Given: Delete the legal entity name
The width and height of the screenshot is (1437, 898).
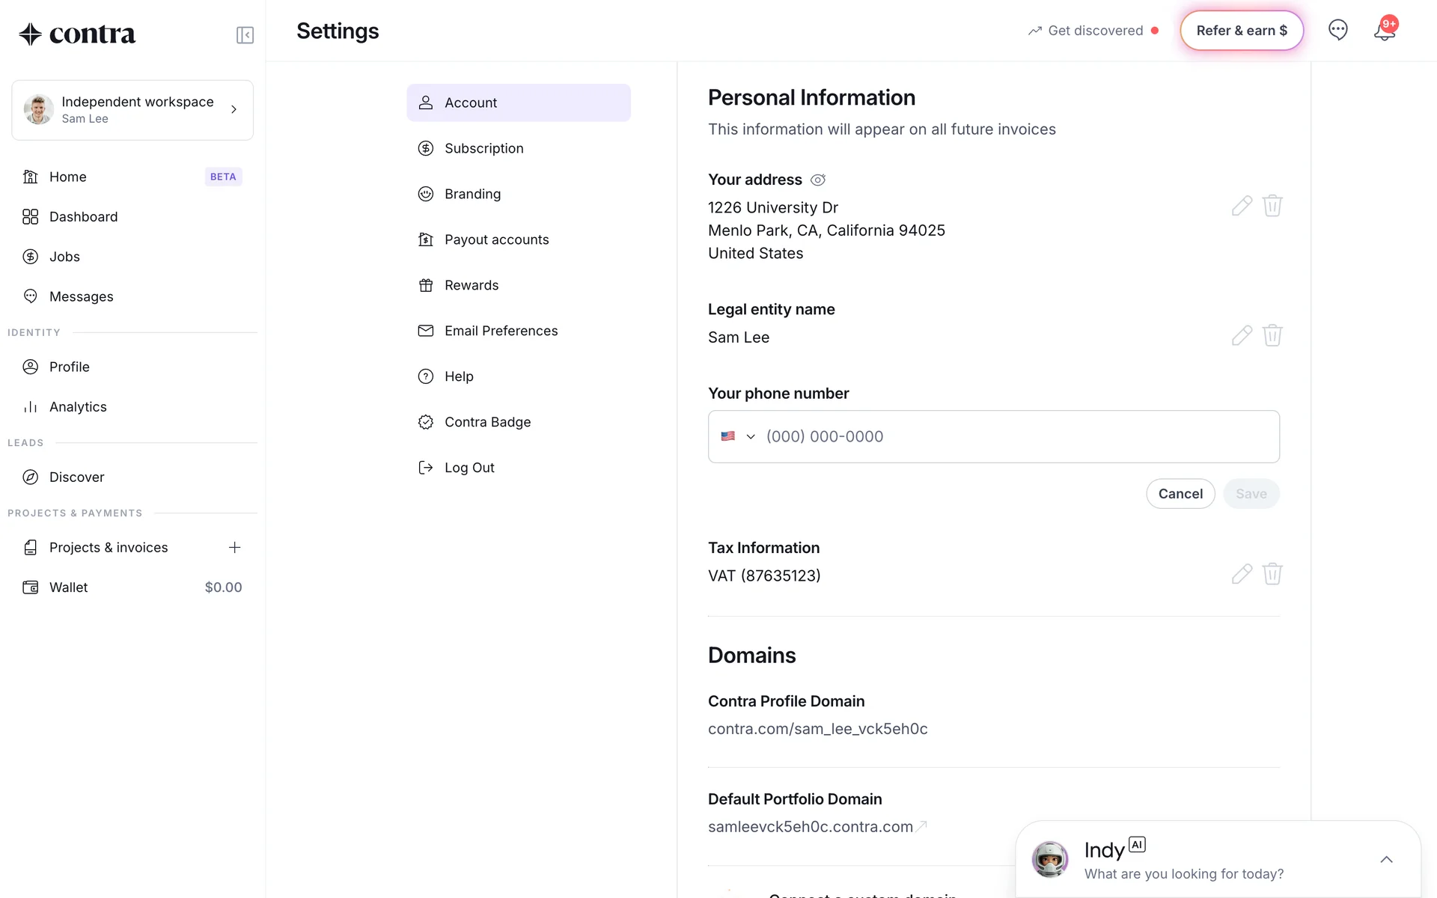Looking at the screenshot, I should pos(1272,335).
